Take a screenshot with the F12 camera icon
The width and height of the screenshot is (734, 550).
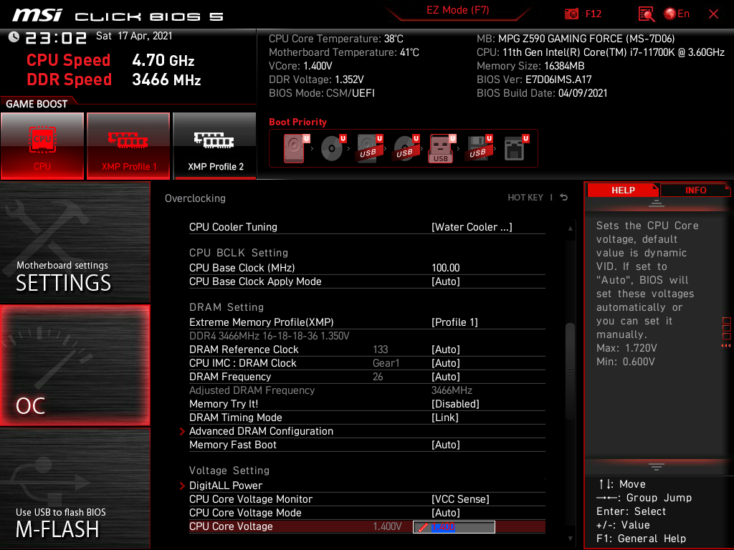click(x=571, y=14)
